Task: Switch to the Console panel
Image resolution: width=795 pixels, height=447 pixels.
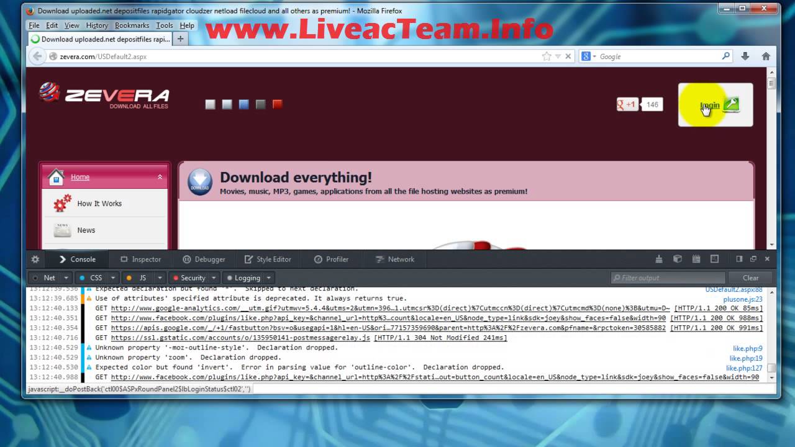Action: point(77,259)
